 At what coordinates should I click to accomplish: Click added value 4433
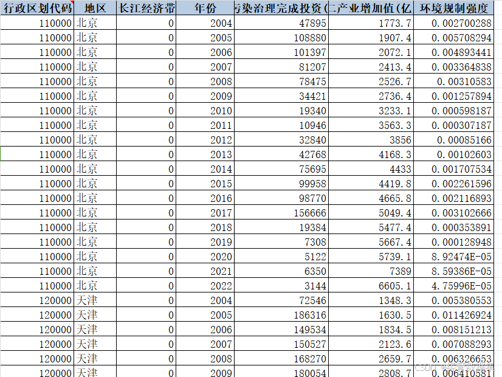pyautogui.click(x=371, y=169)
